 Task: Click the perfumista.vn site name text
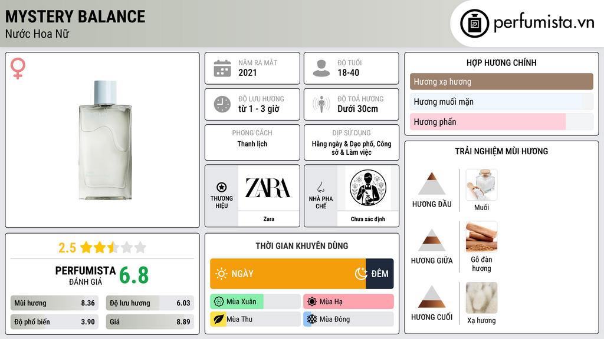click(544, 23)
